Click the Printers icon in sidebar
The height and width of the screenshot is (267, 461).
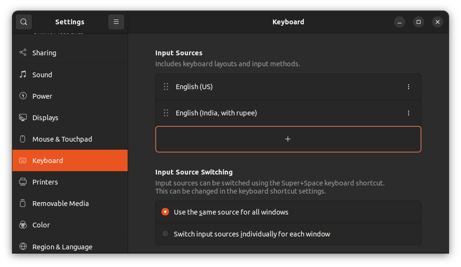[23, 182]
